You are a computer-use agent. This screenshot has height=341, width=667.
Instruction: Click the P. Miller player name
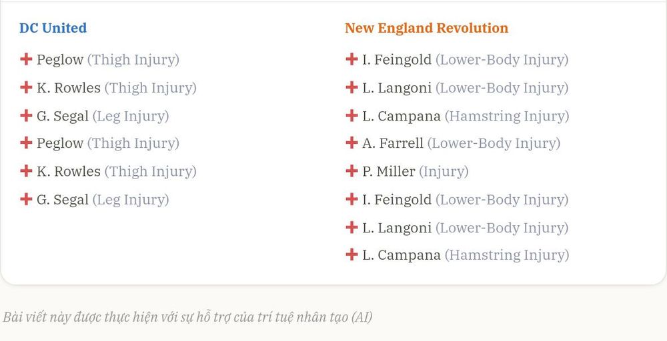[389, 172]
